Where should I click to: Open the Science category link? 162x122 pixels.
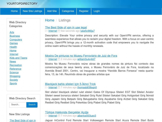(x=14, y=72)
